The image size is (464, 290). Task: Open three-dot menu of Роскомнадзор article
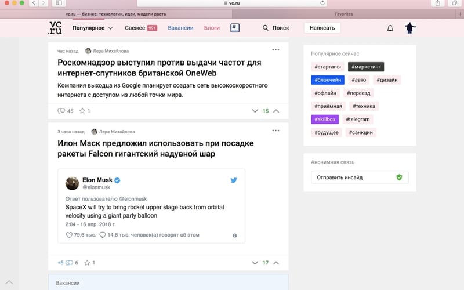275,50
